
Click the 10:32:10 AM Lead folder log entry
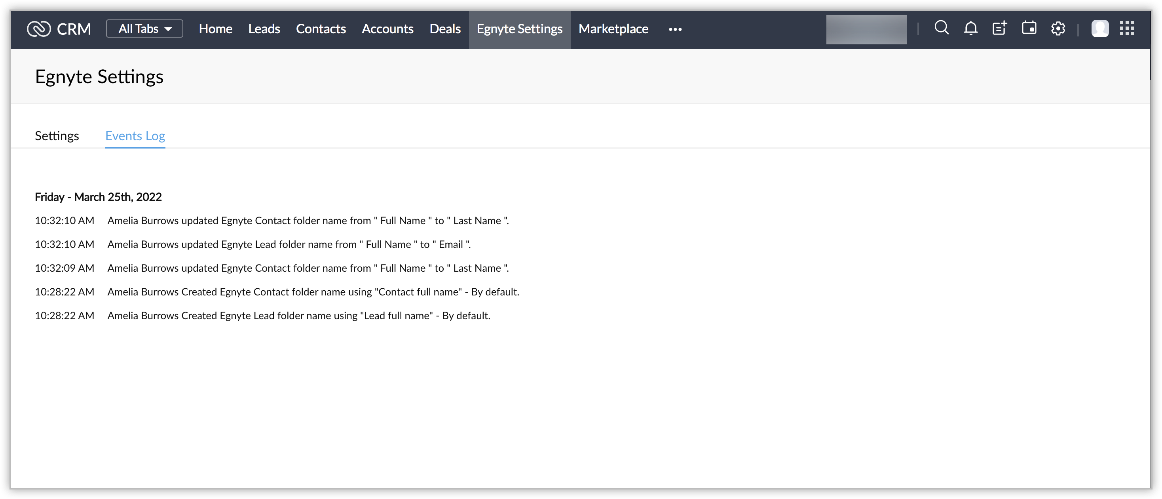[x=289, y=244]
